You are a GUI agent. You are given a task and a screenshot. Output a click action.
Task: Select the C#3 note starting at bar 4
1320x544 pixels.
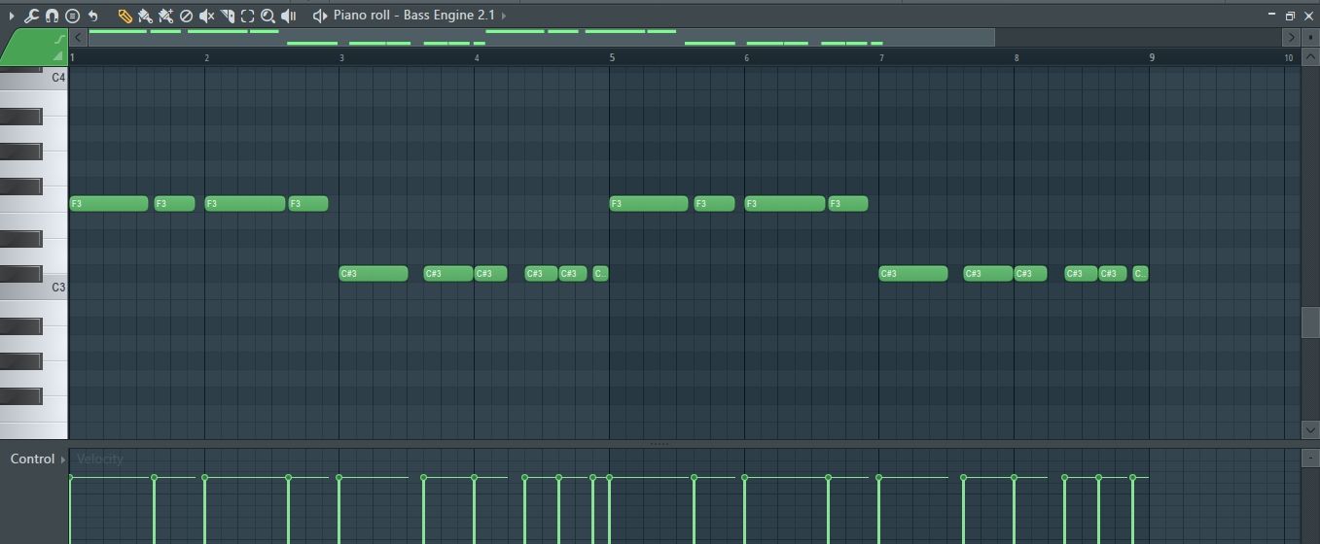[x=490, y=274]
